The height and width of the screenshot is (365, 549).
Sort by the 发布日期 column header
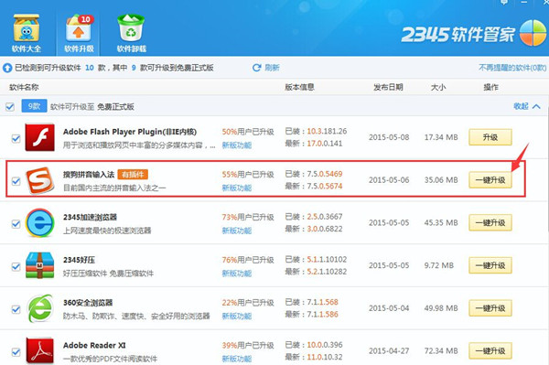coord(388,87)
